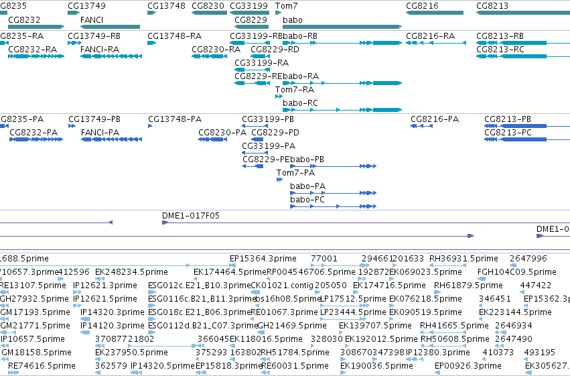Select the FGH104C09.5prime EST label
Image resolution: width=570 pixels, height=376 pixels.
pos(517,272)
